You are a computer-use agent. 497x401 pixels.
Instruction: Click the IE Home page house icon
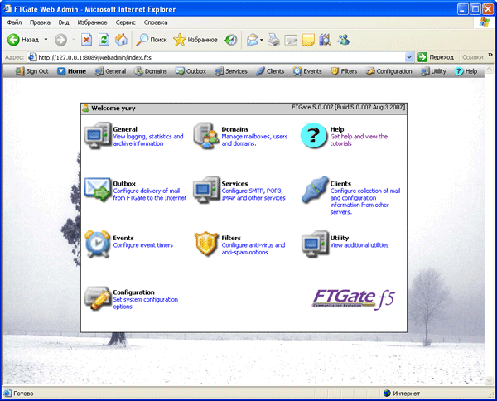coord(122,40)
